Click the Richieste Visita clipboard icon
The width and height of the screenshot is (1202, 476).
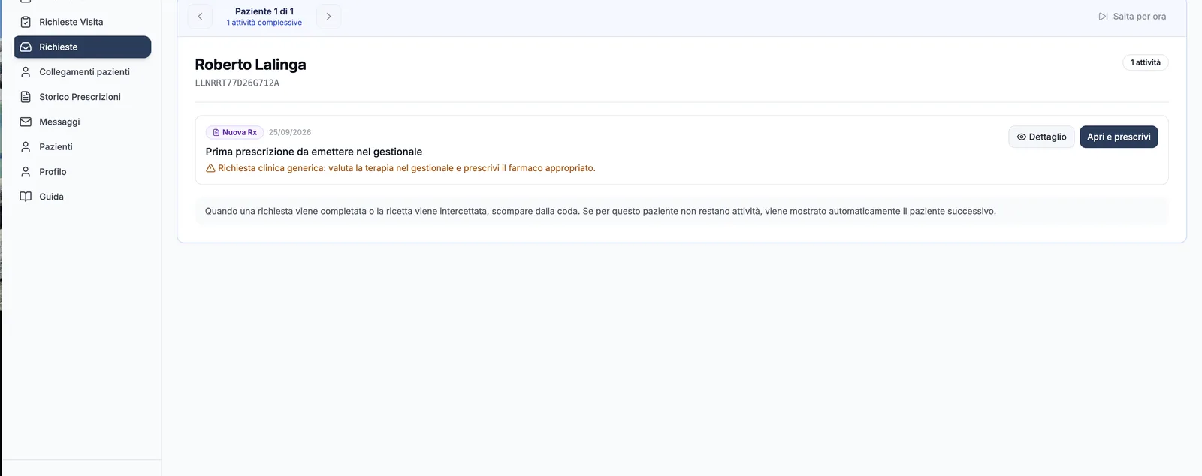point(26,22)
